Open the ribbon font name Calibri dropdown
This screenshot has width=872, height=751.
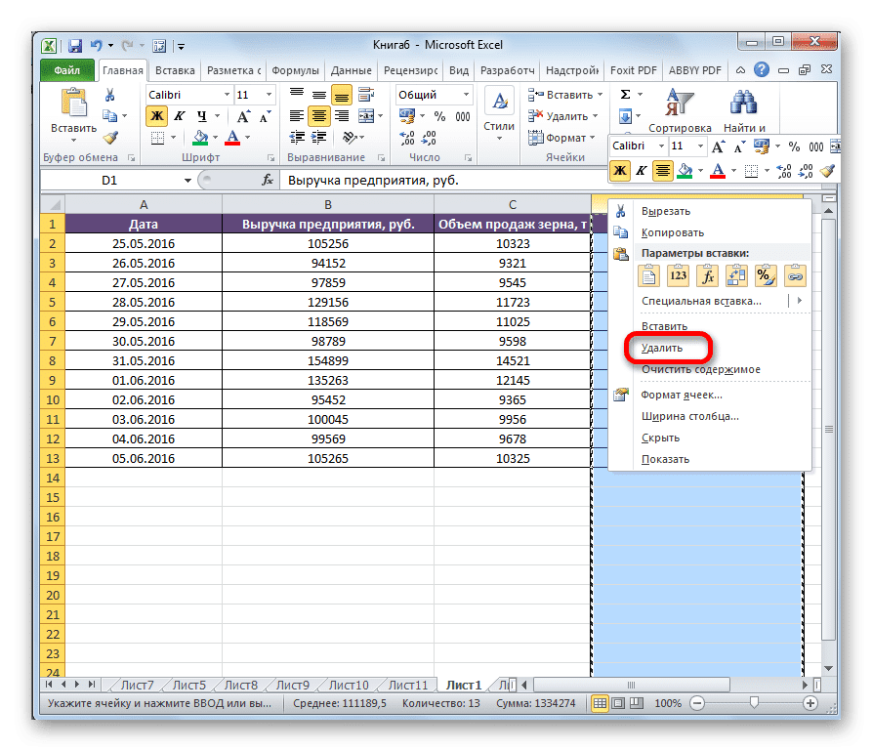tap(227, 95)
